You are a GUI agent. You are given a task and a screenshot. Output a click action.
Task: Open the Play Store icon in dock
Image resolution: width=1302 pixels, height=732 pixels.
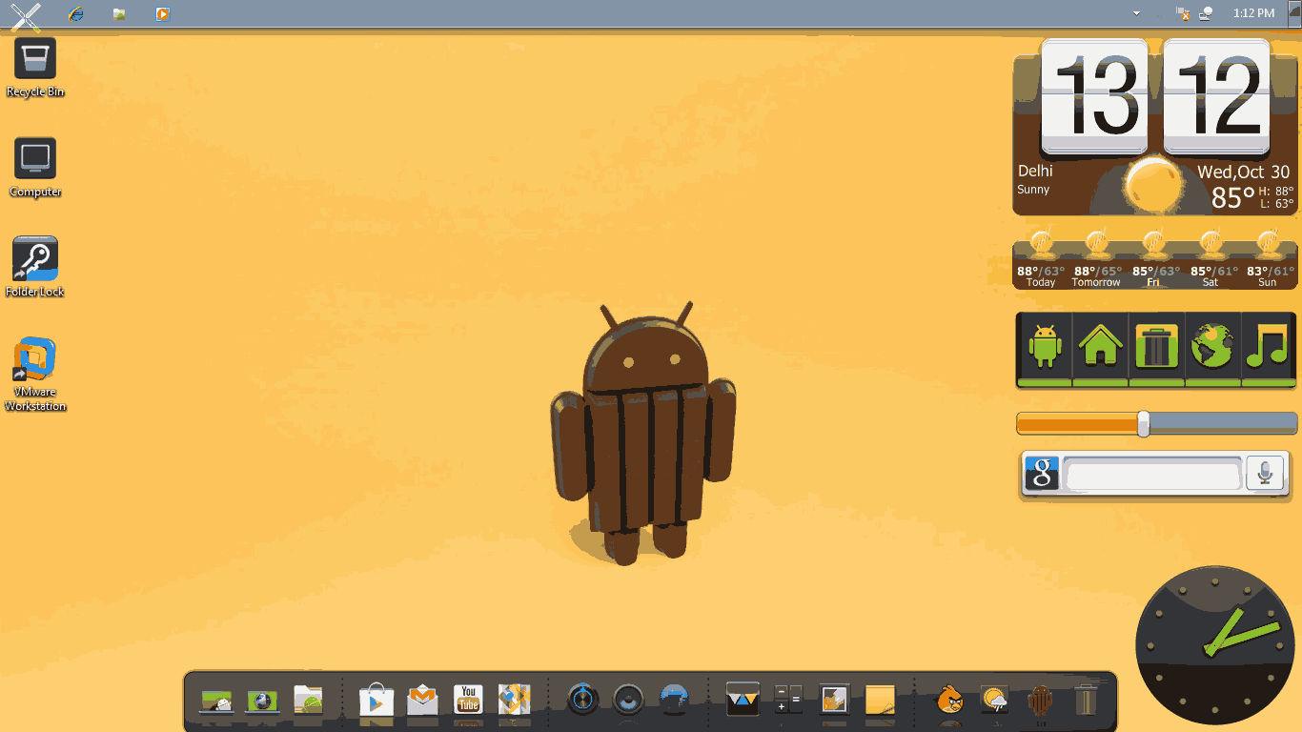376,701
